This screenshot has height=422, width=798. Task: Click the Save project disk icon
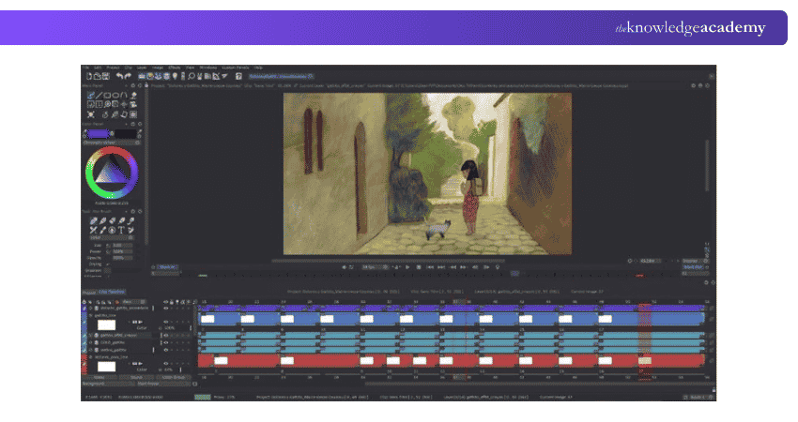click(x=106, y=76)
